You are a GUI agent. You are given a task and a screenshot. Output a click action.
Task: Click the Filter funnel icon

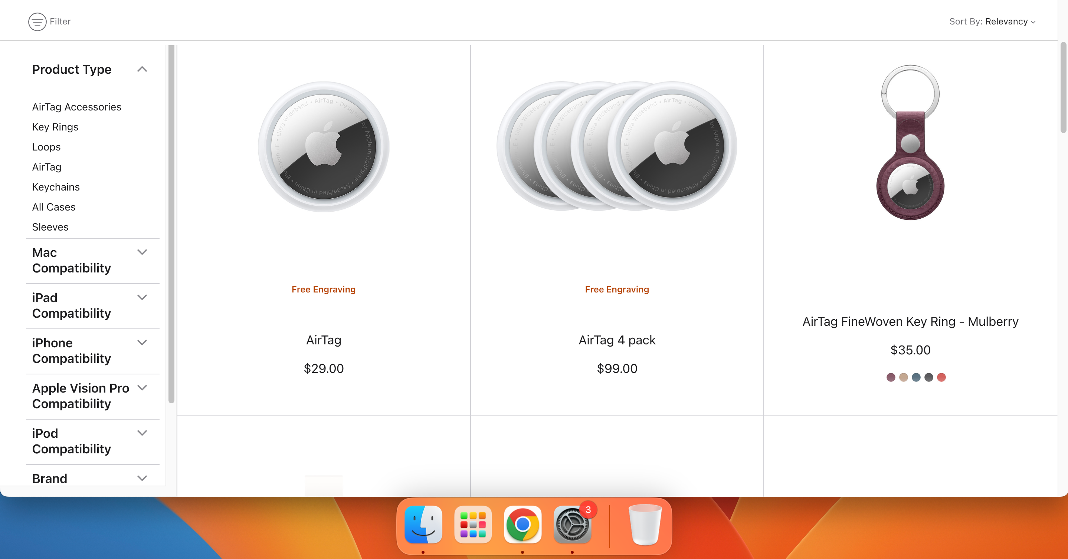(37, 21)
